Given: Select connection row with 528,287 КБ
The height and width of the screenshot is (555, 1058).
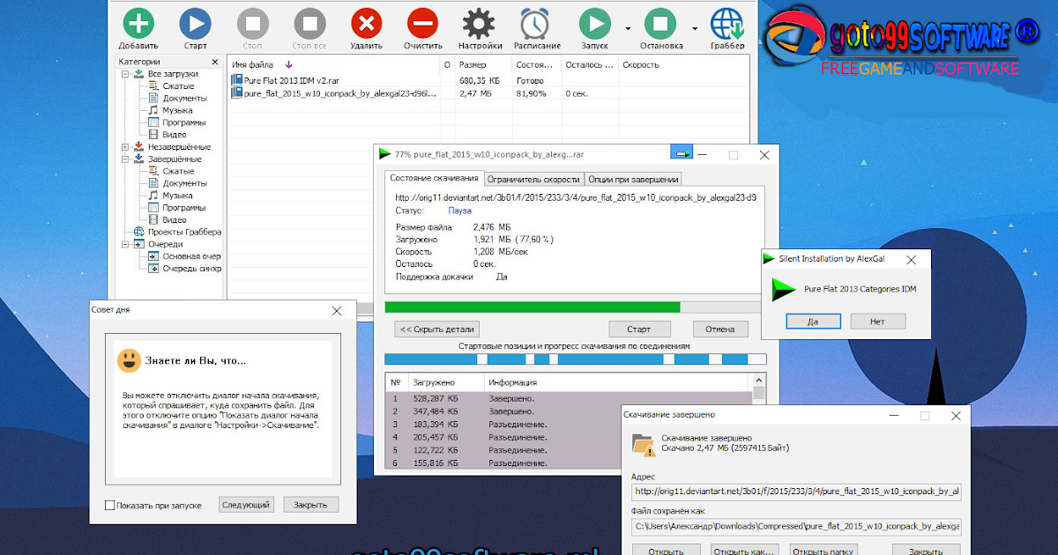Looking at the screenshot, I should click(570, 398).
